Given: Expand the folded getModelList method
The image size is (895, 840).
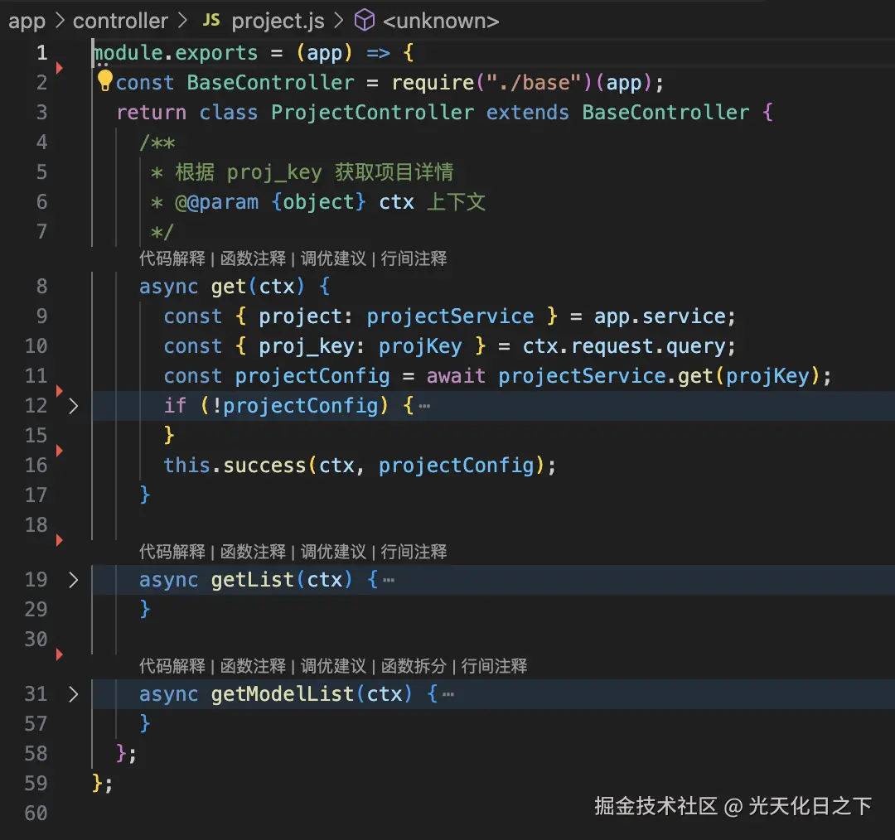Looking at the screenshot, I should point(73,694).
